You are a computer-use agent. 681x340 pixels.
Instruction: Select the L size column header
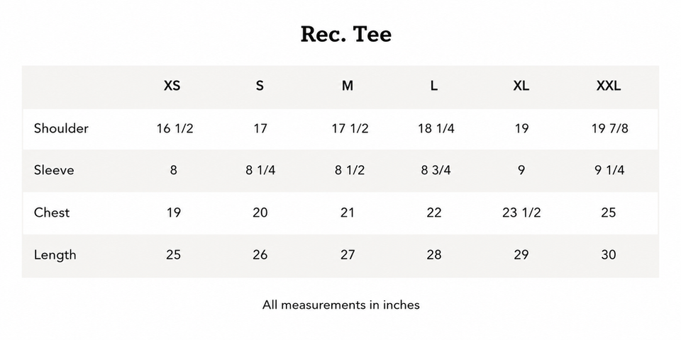coord(434,86)
